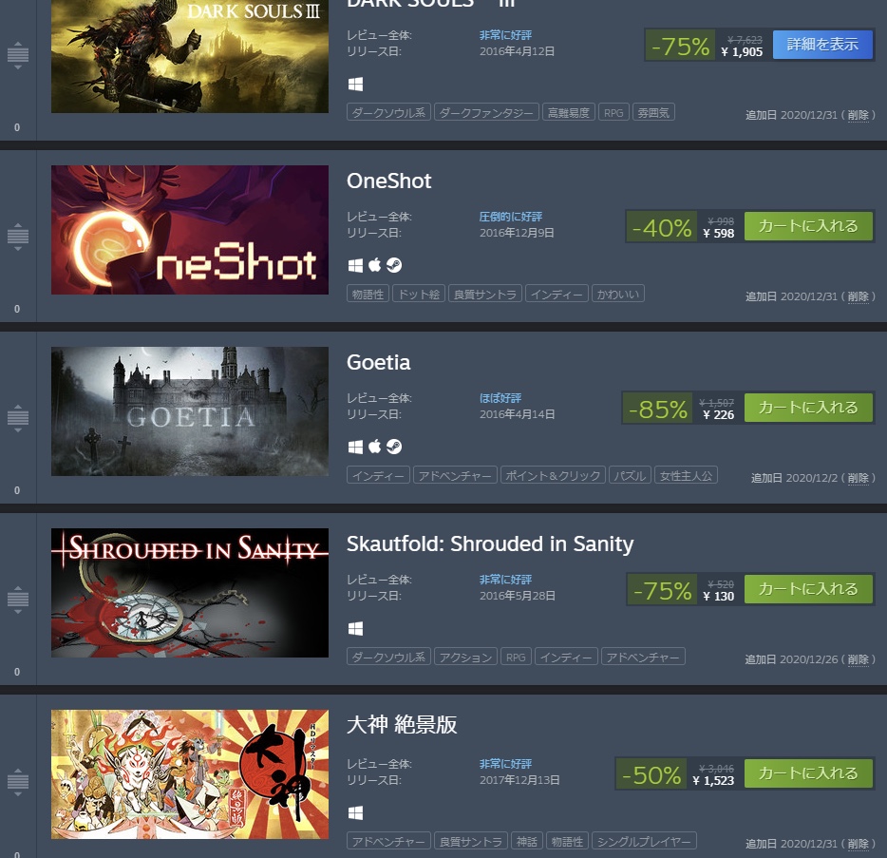
Task: Add Goetia to the cart
Action: click(x=808, y=408)
